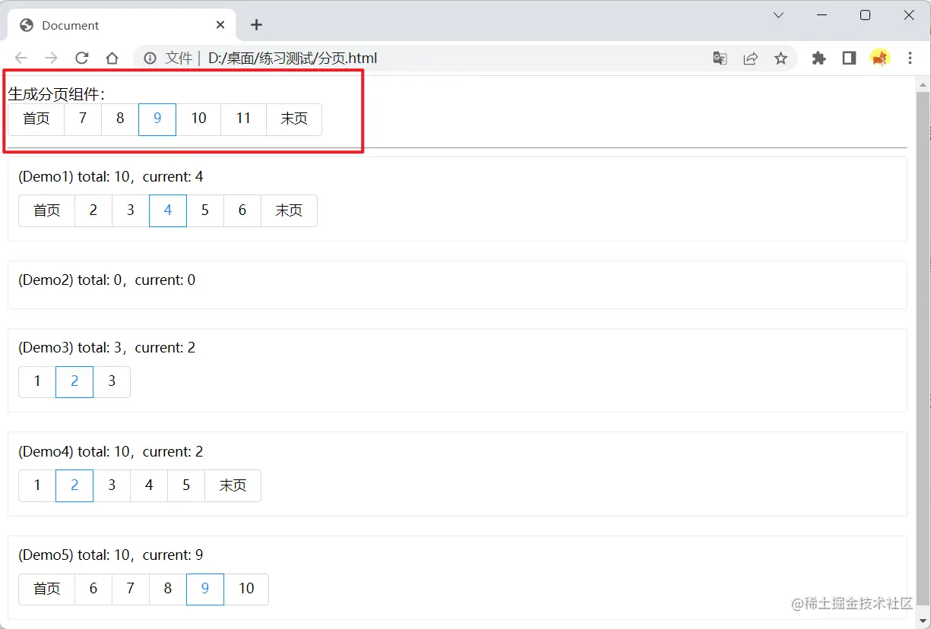The image size is (931, 629).
Task: Click 首页 in the Demo5 pagination
Action: tap(47, 589)
